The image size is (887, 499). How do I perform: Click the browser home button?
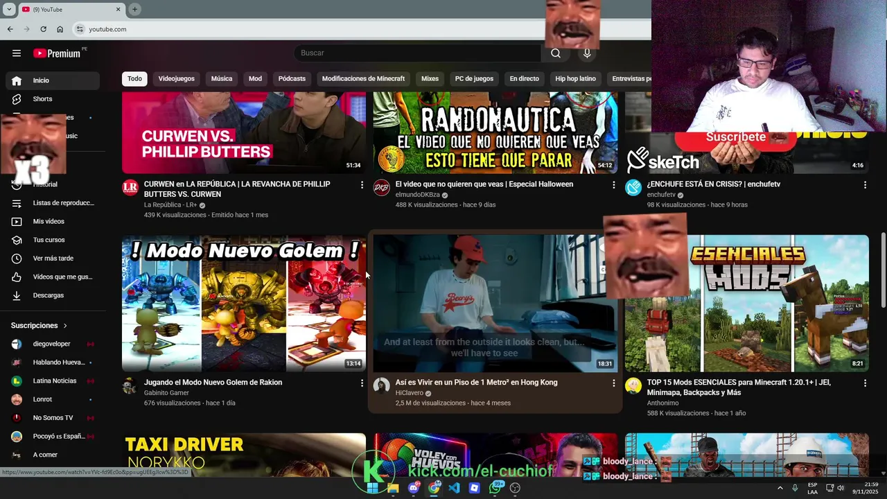pyautogui.click(x=60, y=29)
